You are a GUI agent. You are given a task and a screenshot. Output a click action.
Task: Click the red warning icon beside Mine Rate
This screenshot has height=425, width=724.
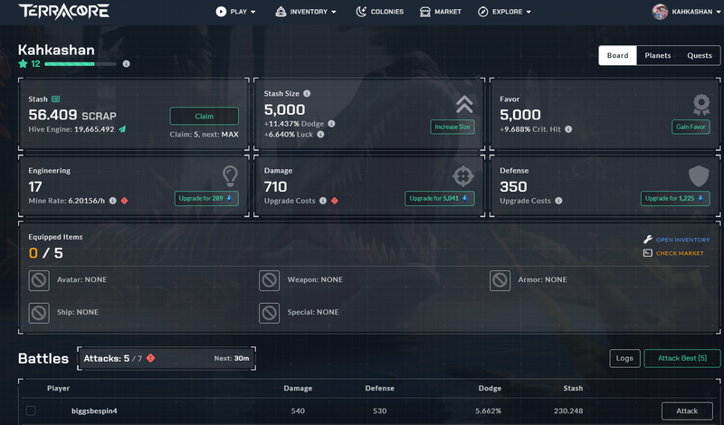pos(124,201)
